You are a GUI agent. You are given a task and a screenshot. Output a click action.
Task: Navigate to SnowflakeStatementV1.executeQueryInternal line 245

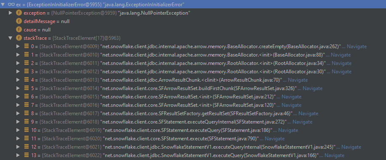pyautogui.click(x=351, y=147)
